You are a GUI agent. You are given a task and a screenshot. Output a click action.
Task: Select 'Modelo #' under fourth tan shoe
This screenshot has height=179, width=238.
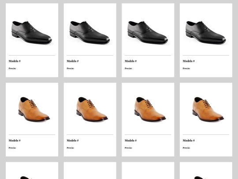pos(189,141)
